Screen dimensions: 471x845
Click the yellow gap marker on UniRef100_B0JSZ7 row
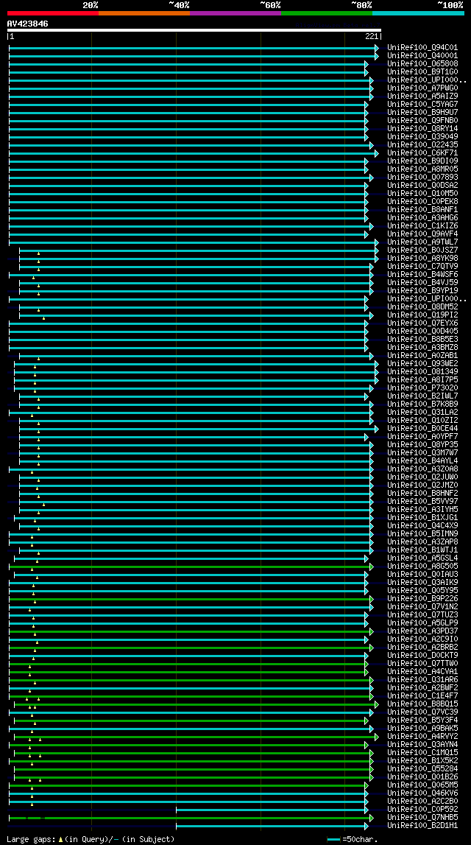(x=39, y=253)
